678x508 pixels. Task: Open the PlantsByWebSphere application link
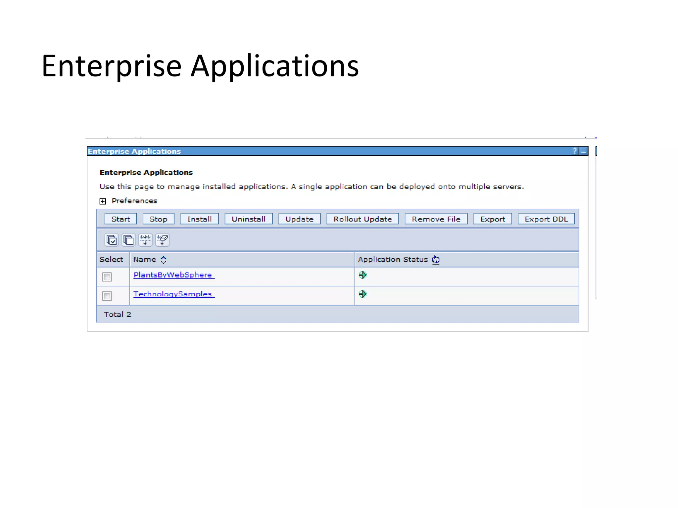pyautogui.click(x=174, y=275)
